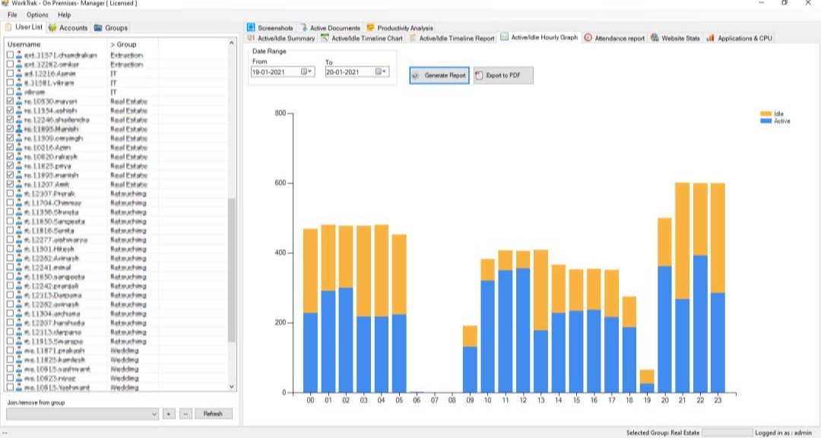The width and height of the screenshot is (821, 438).
Task: Sort by the Group column header
Action: tap(133, 45)
